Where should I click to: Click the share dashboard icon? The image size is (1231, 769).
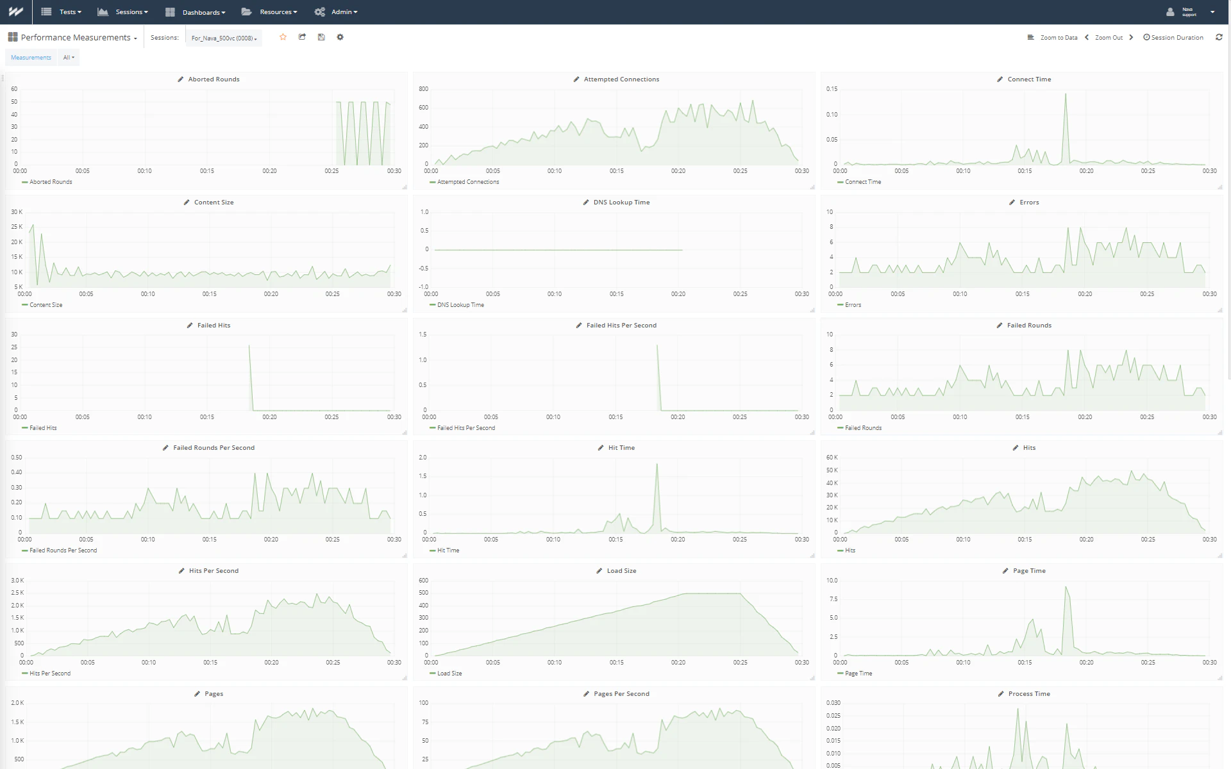(x=302, y=37)
